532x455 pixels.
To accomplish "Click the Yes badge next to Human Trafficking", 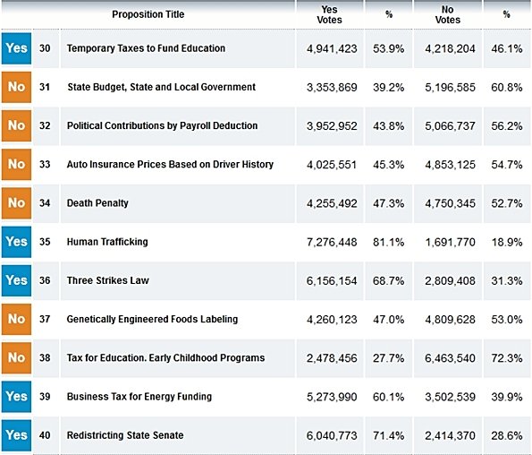I will [16, 242].
